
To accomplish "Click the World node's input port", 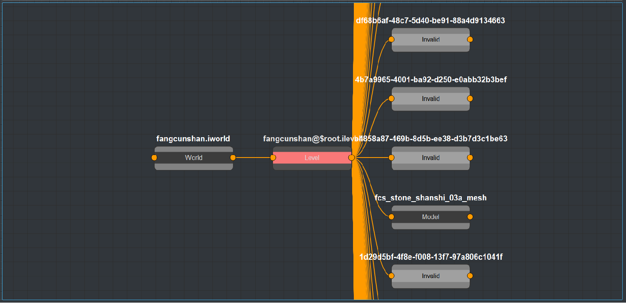I will tap(154, 158).
